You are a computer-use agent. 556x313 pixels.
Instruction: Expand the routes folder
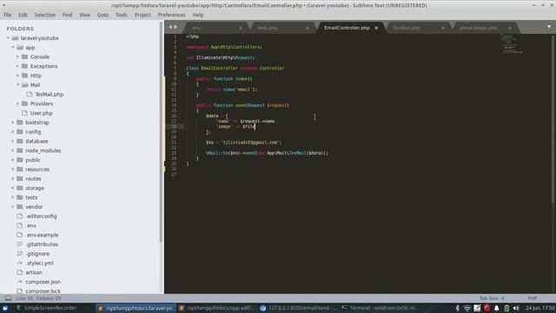pos(13,179)
